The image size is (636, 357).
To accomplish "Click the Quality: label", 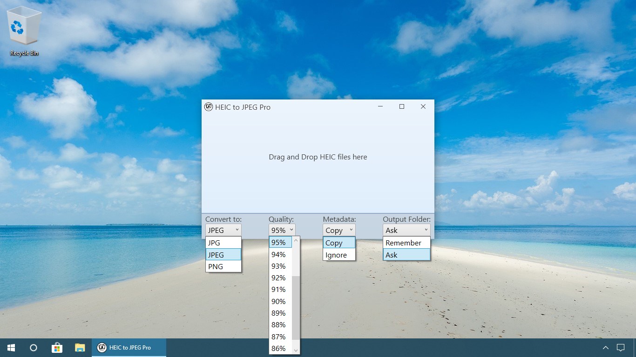I will (281, 219).
